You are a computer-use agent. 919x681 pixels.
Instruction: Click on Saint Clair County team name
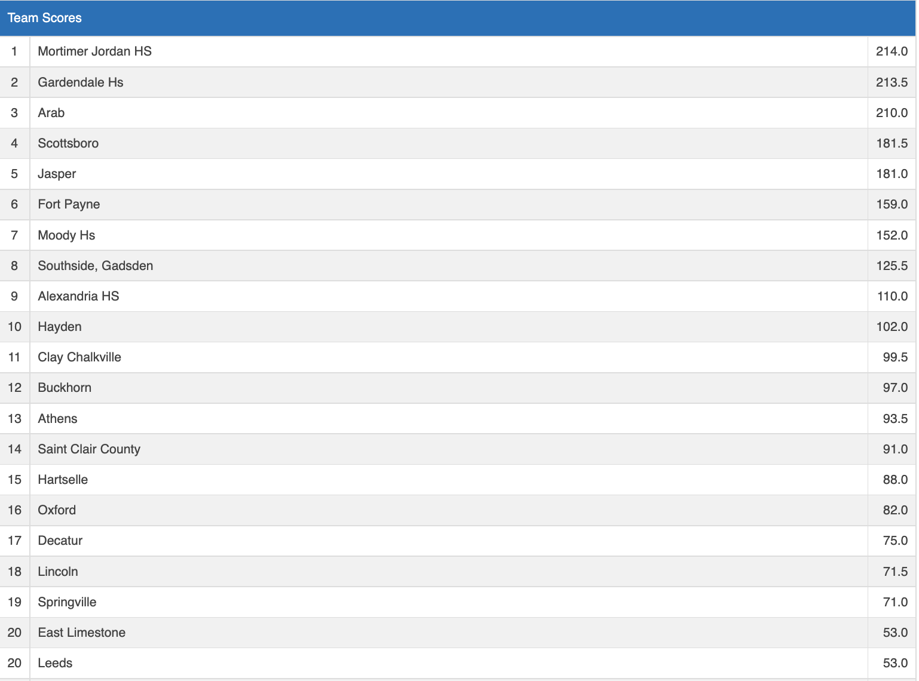point(89,449)
